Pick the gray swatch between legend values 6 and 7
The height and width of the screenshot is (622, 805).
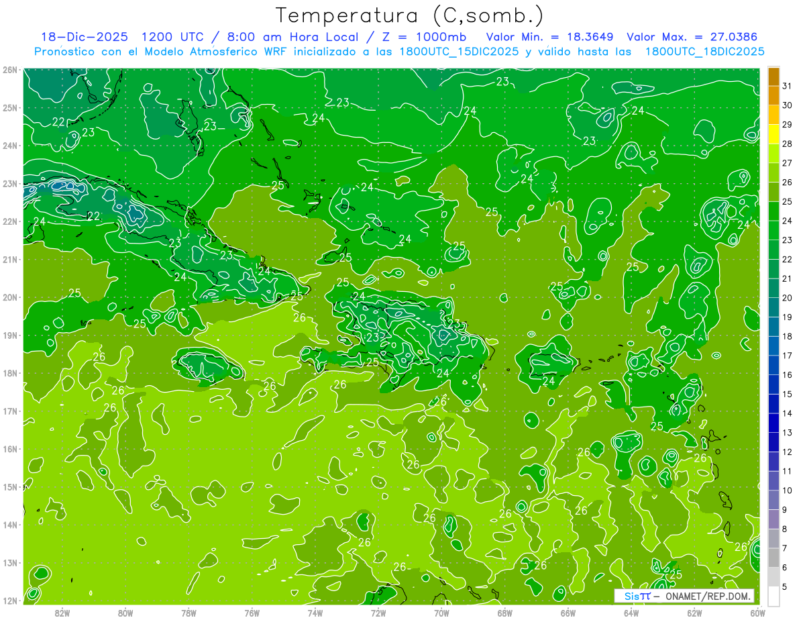[x=773, y=558]
